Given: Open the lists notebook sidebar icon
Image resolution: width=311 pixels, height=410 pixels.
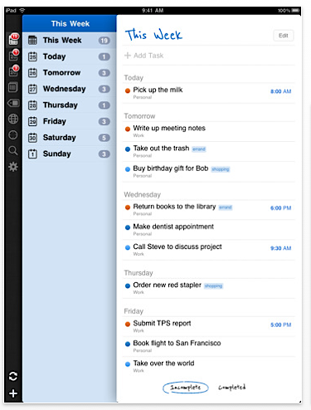Looking at the screenshot, I should point(13,87).
